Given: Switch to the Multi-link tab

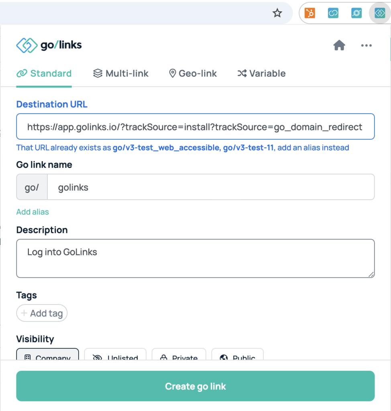Looking at the screenshot, I should point(120,73).
